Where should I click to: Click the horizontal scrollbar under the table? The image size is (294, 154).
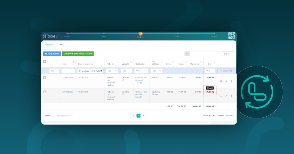(125, 122)
